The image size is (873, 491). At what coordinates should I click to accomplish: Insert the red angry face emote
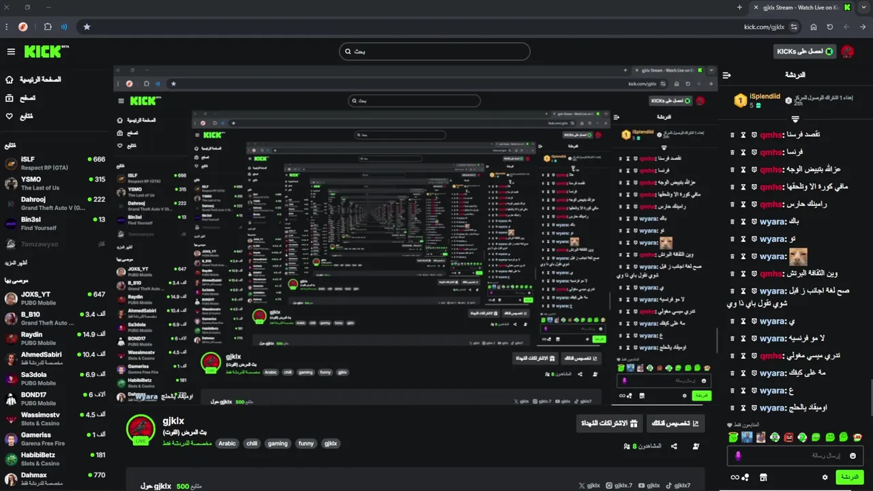point(789,437)
